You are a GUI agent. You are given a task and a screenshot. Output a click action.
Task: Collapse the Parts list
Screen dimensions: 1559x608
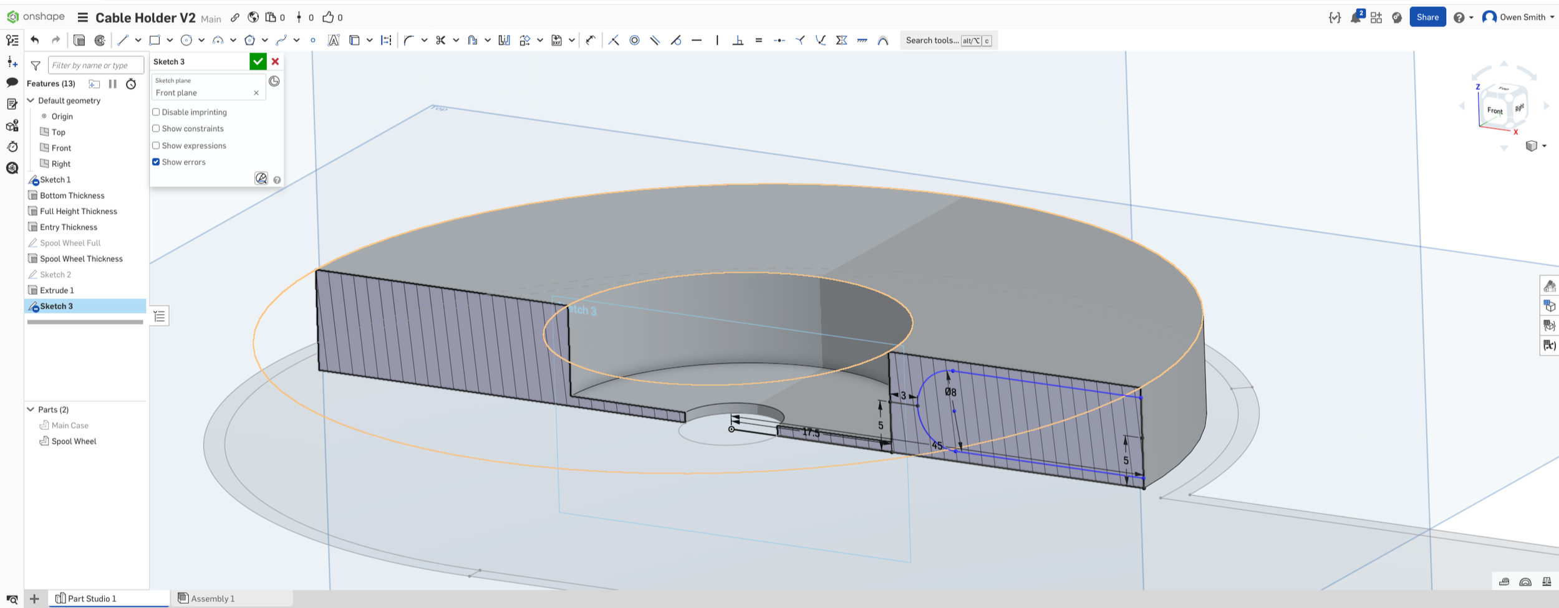[30, 409]
